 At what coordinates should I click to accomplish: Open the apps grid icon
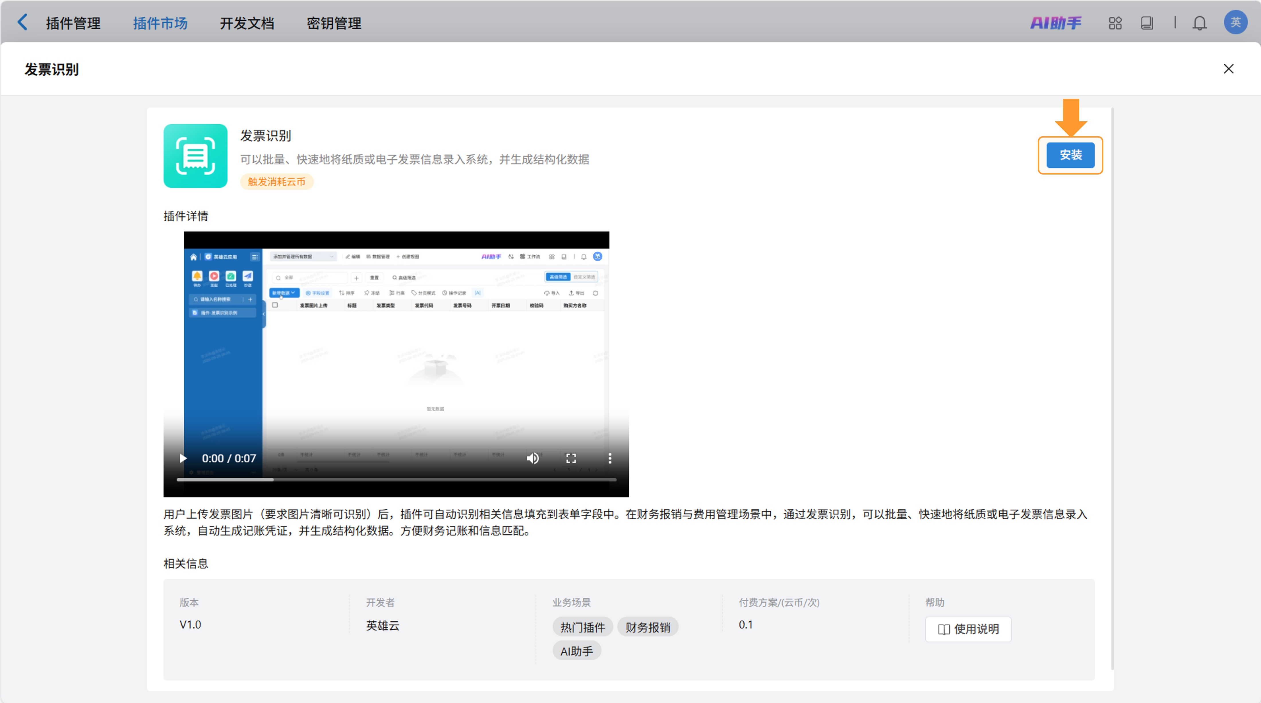(x=1115, y=23)
